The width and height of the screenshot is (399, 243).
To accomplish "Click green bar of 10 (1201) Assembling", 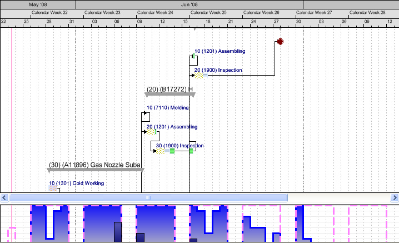I will (193, 56).
